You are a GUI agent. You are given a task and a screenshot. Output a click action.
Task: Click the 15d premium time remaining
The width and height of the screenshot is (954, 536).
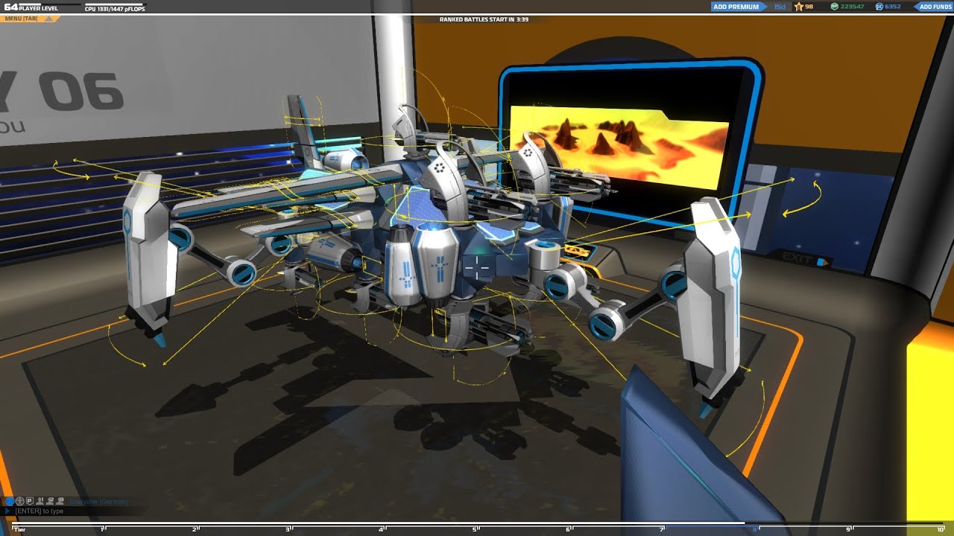(x=780, y=7)
